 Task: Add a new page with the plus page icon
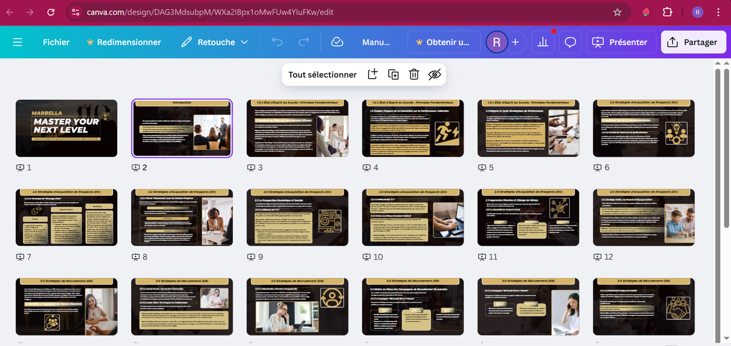pos(372,74)
